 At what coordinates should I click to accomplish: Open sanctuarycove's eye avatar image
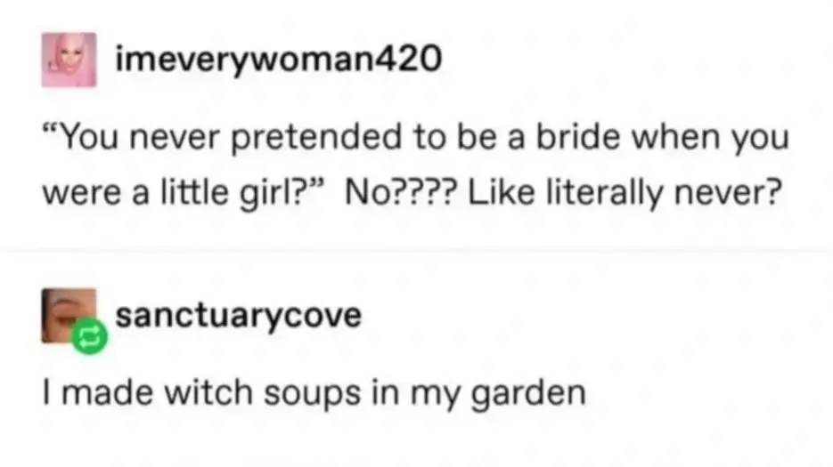(68, 315)
